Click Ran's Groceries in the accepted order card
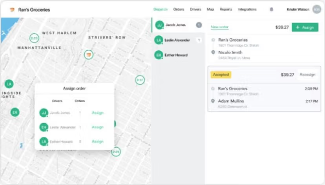This screenshot has width=325, height=185. point(232,88)
